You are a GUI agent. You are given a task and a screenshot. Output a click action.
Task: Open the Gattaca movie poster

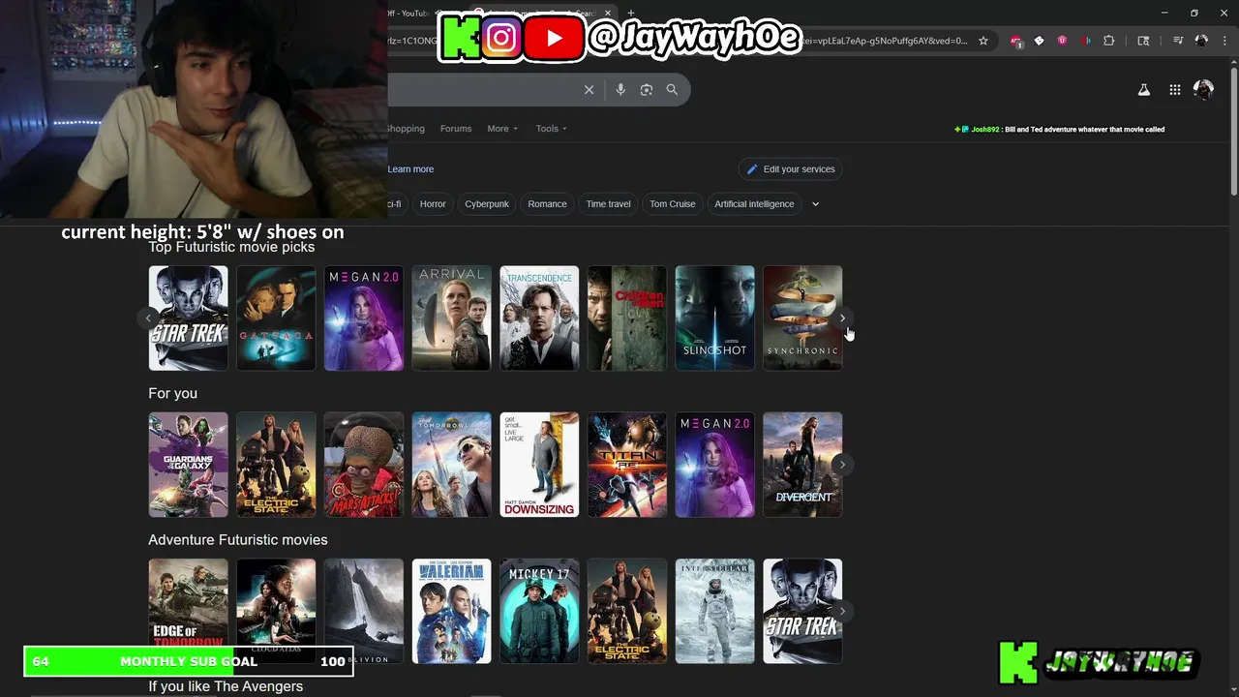[276, 318]
